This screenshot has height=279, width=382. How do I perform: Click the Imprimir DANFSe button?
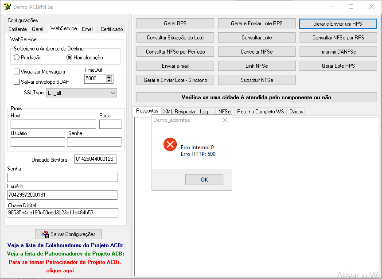338,52
